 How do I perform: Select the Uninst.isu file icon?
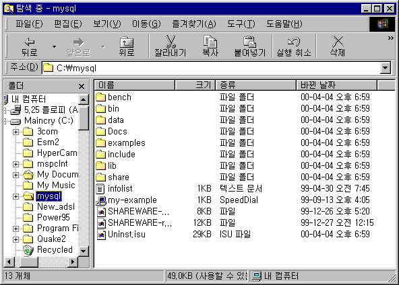(101, 234)
